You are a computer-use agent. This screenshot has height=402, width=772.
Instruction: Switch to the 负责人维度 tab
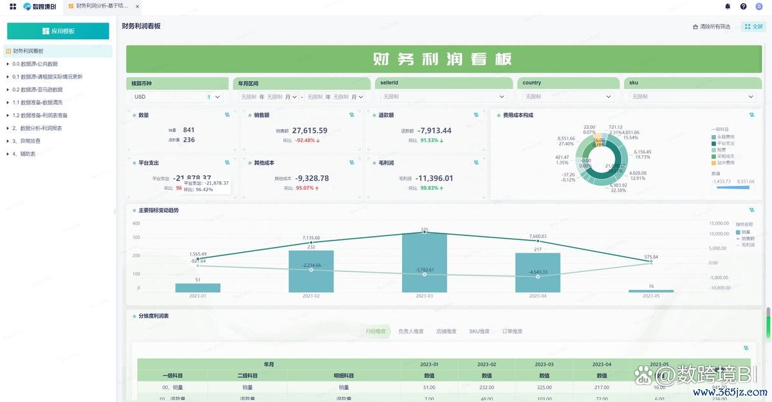[410, 331]
